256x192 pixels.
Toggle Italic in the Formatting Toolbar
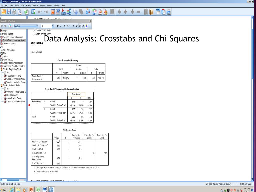61,26
